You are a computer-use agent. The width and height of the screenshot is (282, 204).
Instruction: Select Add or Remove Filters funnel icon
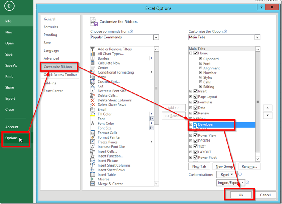pos(93,49)
